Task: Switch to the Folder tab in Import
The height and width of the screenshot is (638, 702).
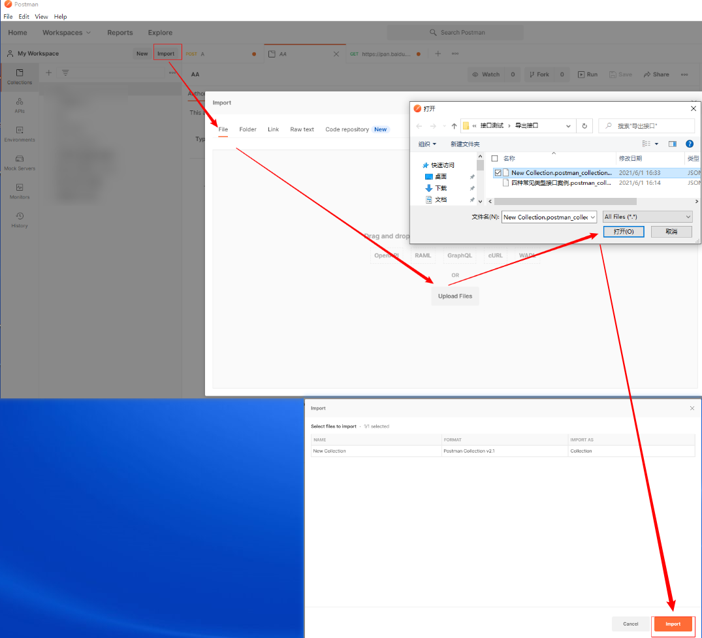Action: point(247,129)
